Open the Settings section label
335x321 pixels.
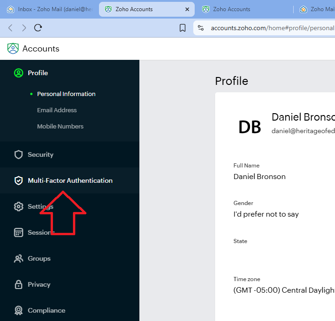40,206
